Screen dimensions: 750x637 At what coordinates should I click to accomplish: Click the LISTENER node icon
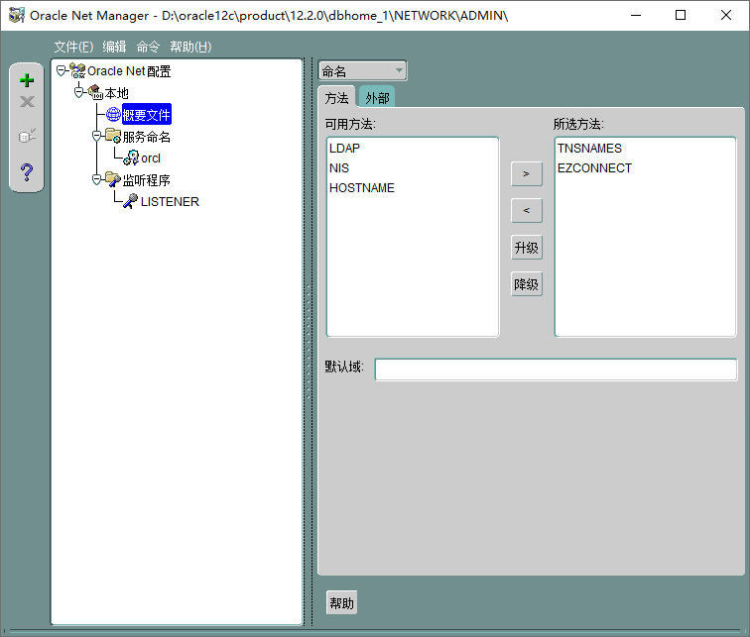pos(131,201)
